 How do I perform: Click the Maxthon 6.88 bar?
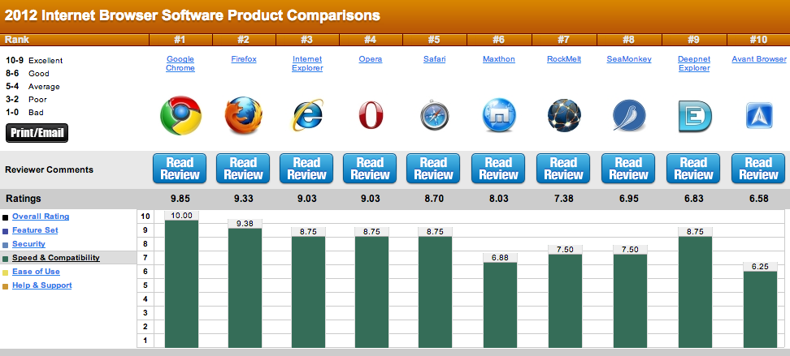(x=500, y=305)
